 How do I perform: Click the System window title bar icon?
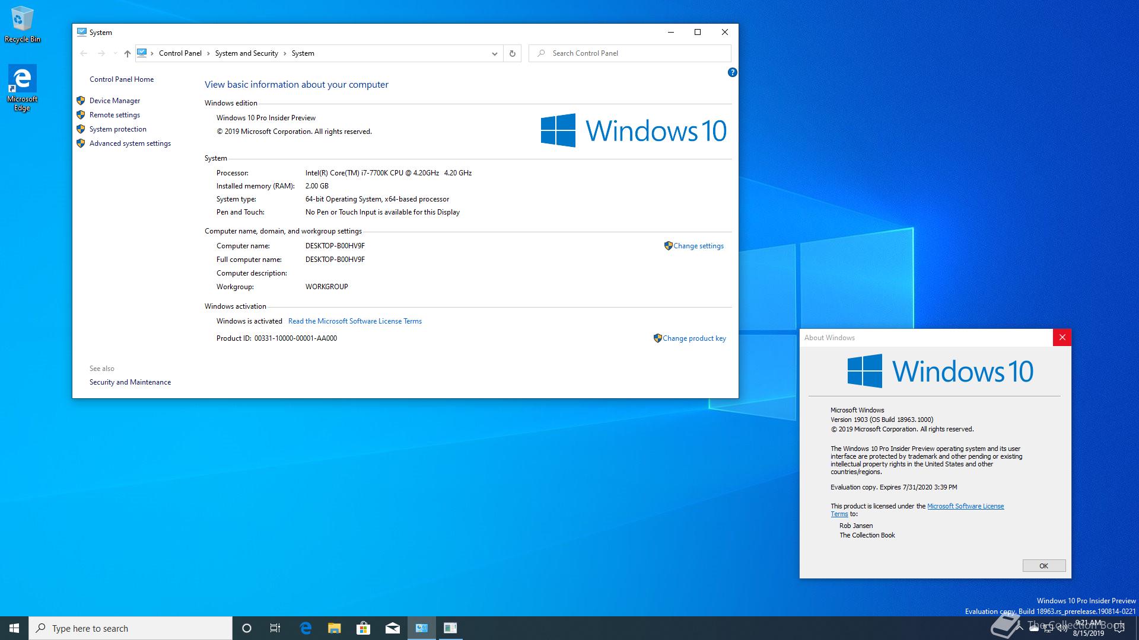82,33
